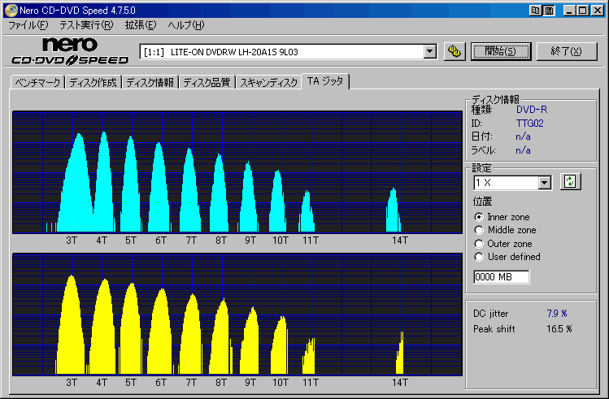Click the 終了(X) exit button
The width and height of the screenshot is (609, 399).
[x=567, y=51]
